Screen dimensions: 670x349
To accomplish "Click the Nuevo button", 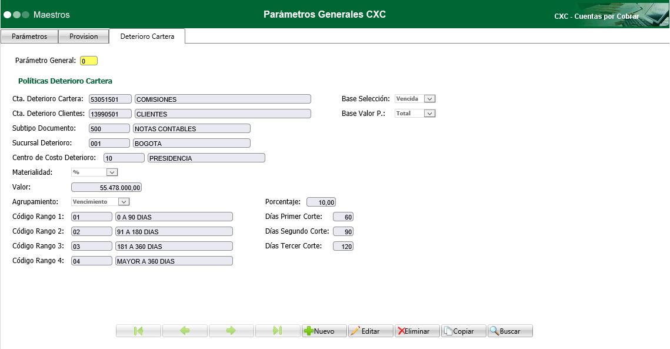I will (324, 331).
